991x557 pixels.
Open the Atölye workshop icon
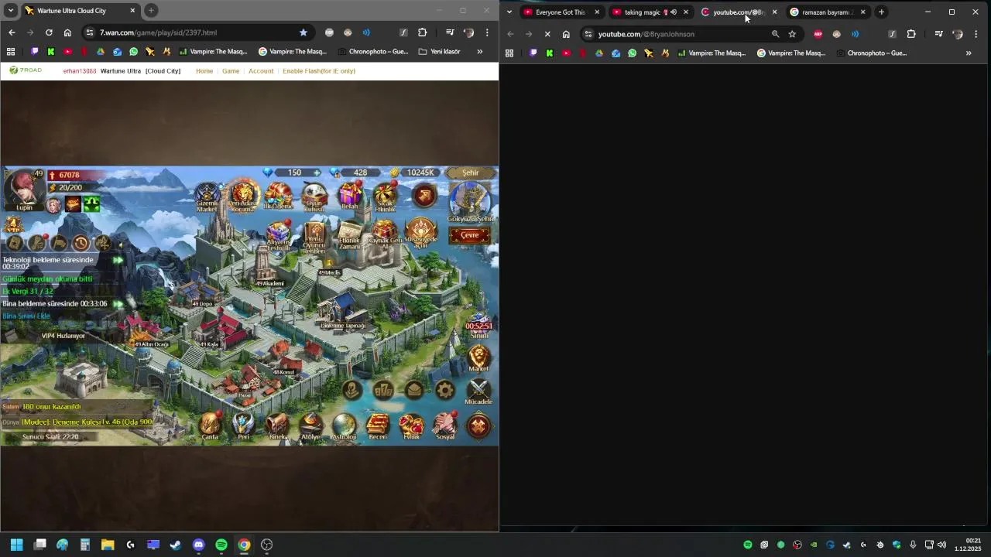[310, 426]
